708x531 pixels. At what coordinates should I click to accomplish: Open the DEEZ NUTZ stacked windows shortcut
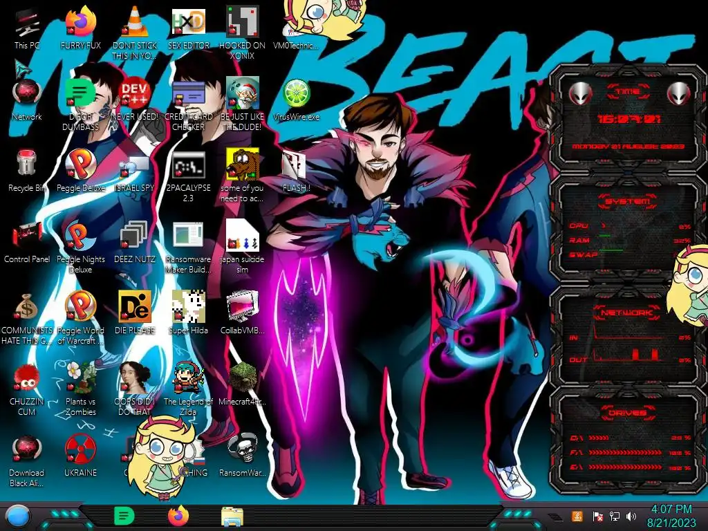point(134,242)
